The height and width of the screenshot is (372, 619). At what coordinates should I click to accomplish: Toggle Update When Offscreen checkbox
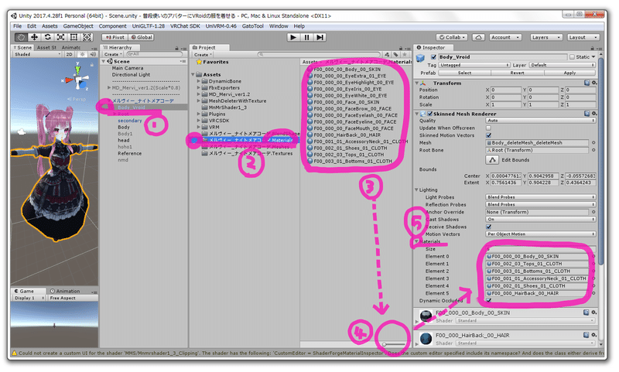point(488,128)
